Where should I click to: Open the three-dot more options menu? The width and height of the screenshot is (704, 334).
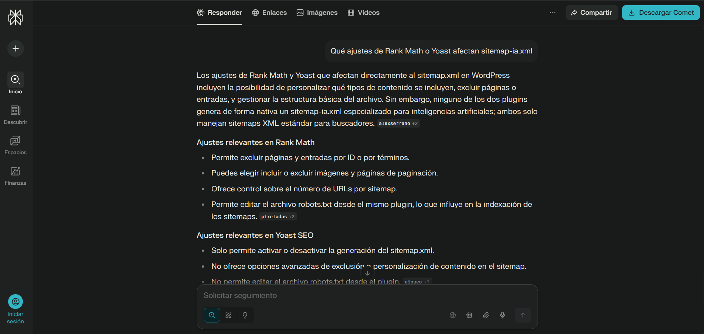[552, 13]
